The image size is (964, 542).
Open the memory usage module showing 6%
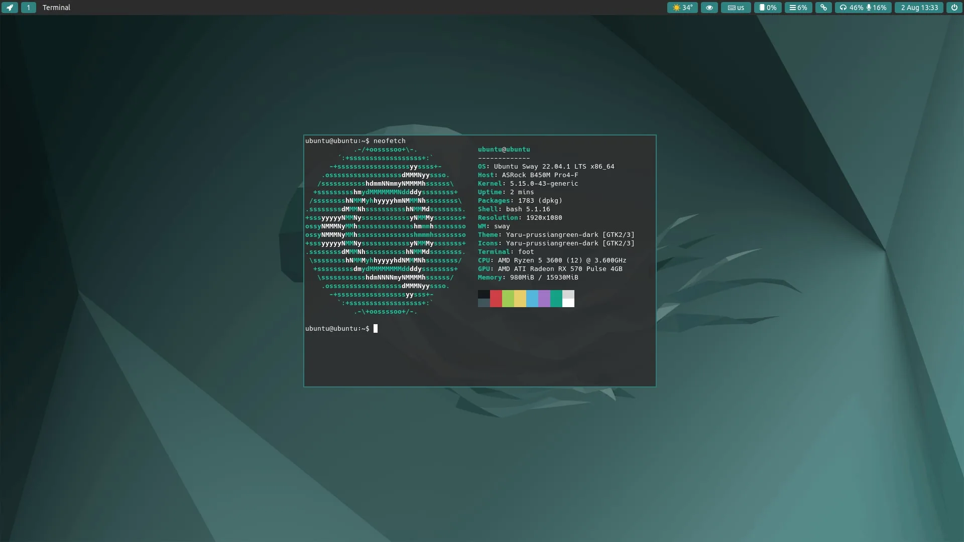click(798, 8)
